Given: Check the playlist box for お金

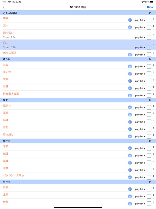Looking at the screenshot, I should click(149, 66).
